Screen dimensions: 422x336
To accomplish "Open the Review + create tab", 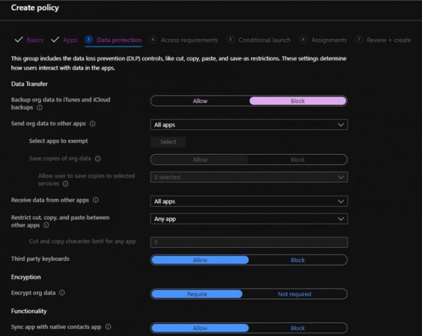I will coord(389,40).
